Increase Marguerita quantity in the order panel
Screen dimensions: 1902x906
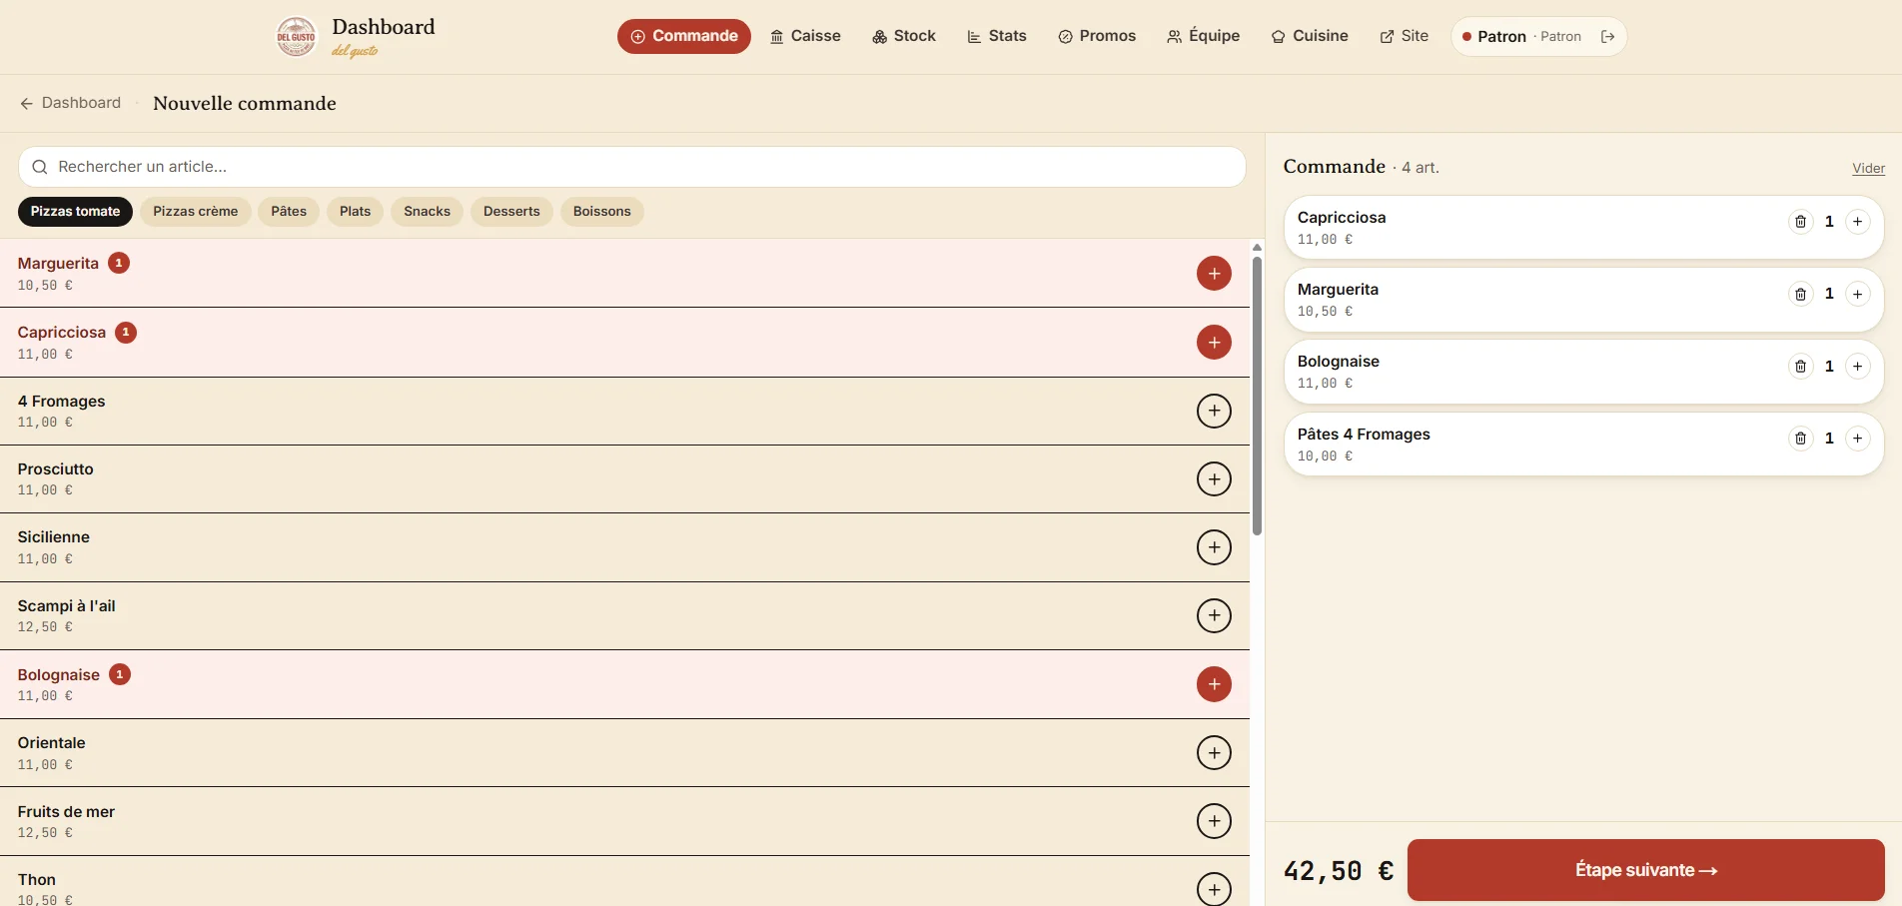1857,294
